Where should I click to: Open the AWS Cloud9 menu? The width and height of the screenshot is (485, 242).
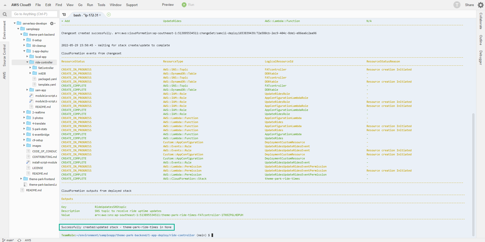pos(21,5)
